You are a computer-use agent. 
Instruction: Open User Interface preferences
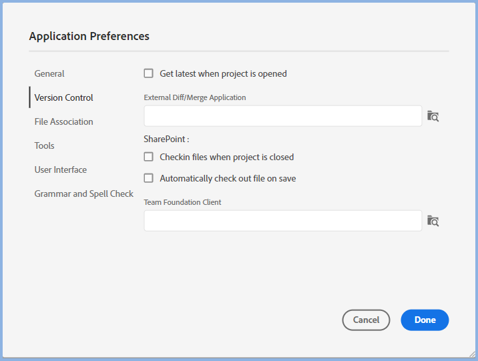(61, 169)
